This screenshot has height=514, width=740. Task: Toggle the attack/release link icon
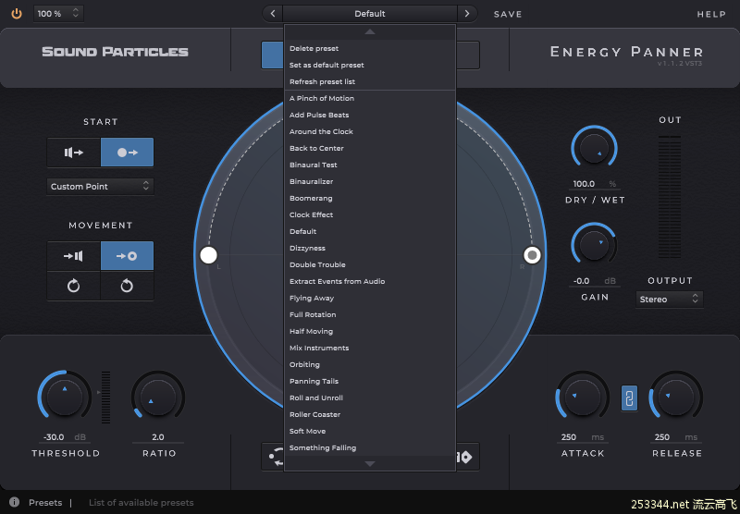(629, 398)
